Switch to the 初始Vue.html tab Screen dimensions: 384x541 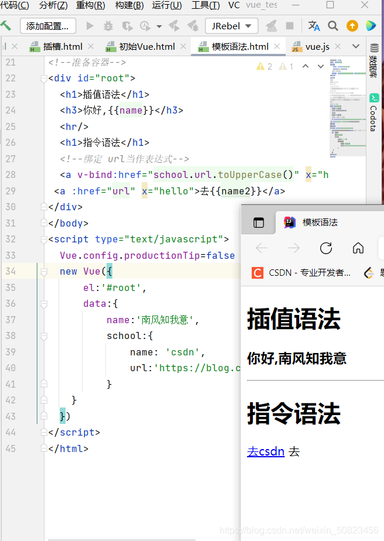click(x=146, y=47)
